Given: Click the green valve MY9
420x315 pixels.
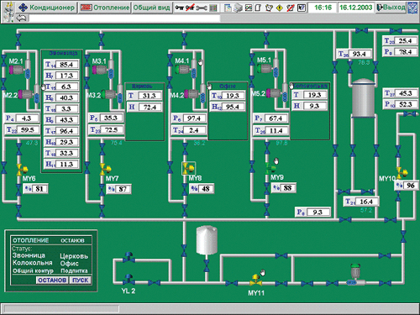Looking at the screenshot, I should click(270, 168).
